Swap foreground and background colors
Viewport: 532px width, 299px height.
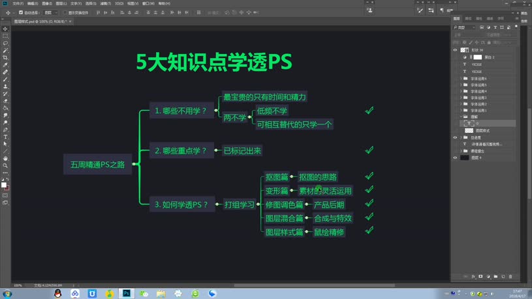pos(7,179)
